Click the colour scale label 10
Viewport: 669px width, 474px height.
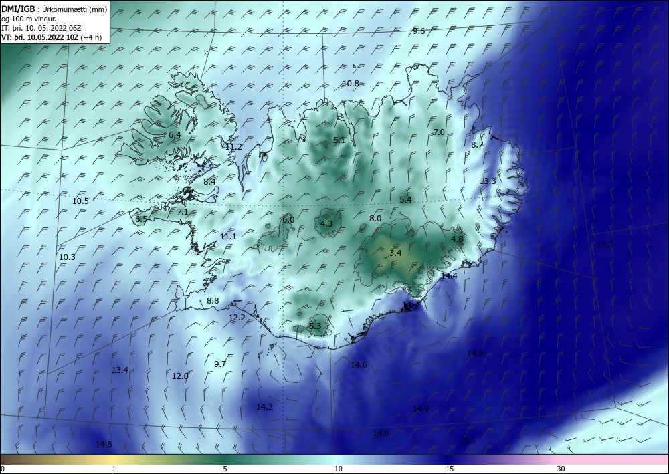pos(339,469)
